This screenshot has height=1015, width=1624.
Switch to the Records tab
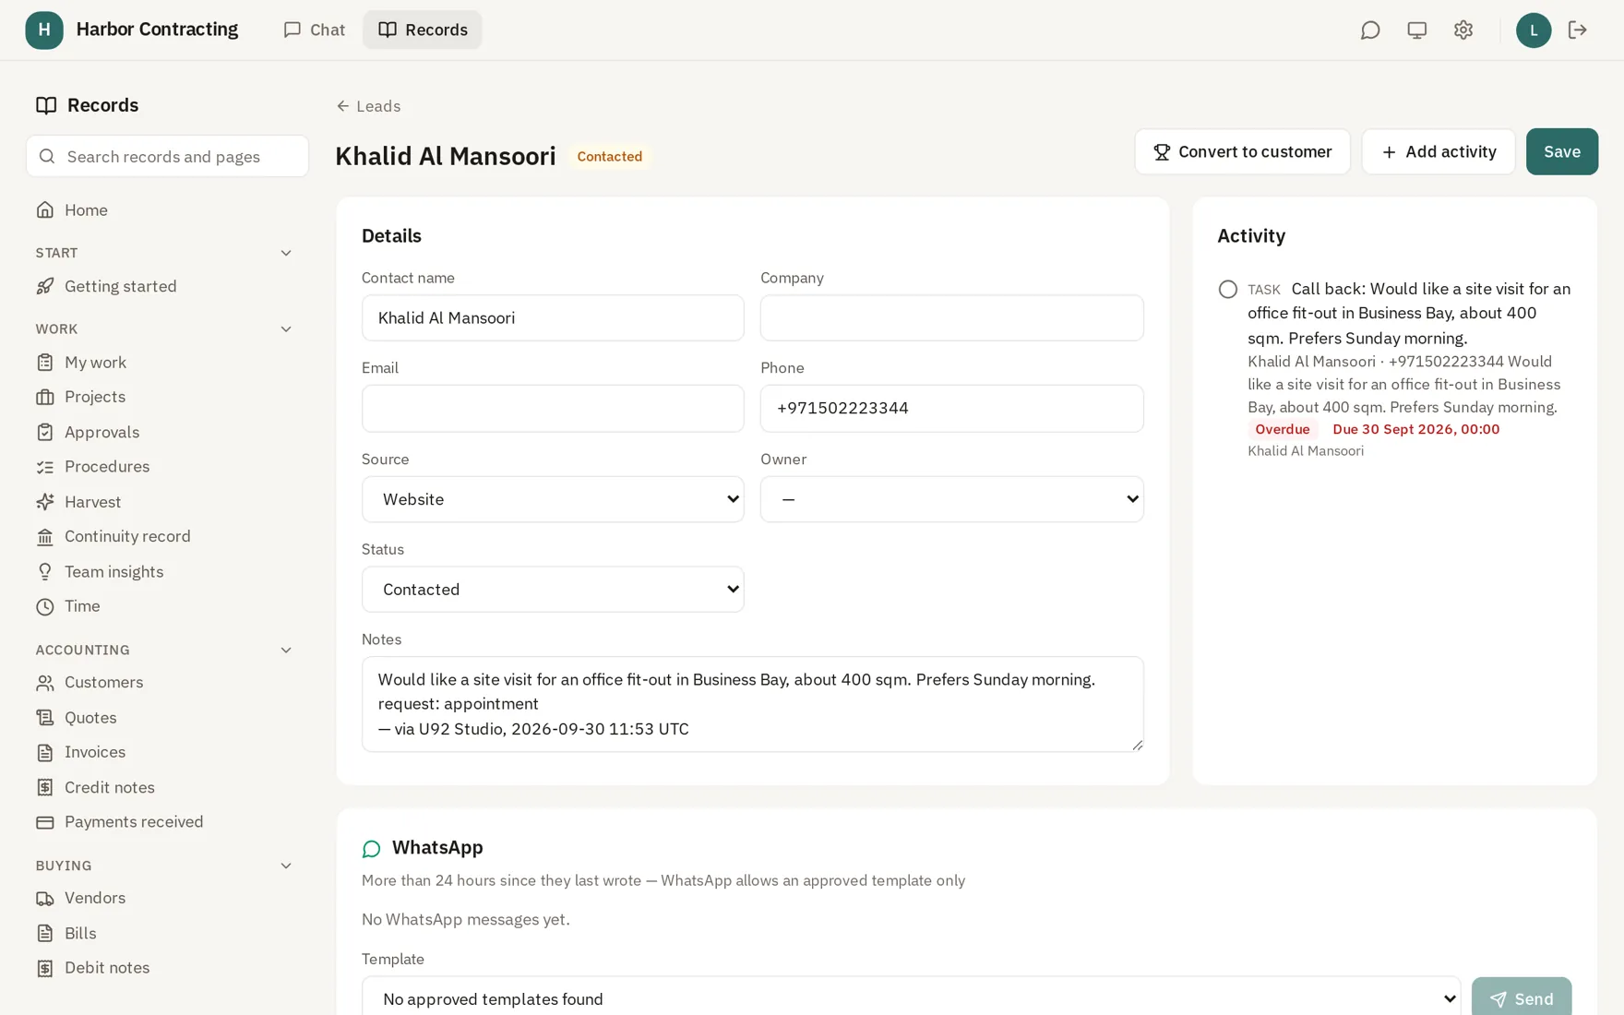coord(423,30)
